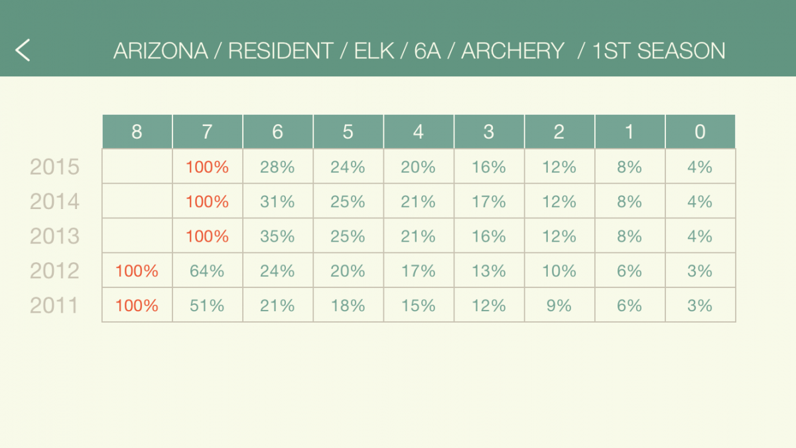The image size is (796, 448).
Task: Click the 35% cell in 2013 row
Action: click(278, 236)
